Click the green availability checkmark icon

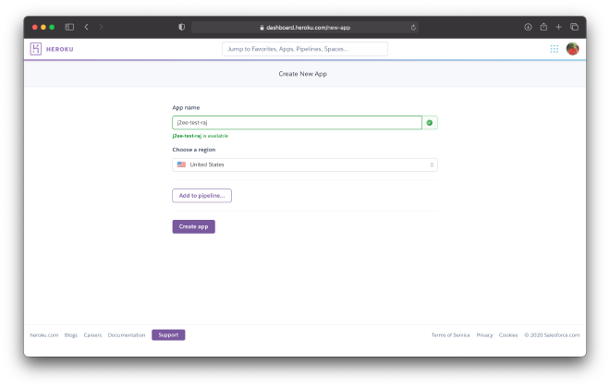[x=430, y=123]
